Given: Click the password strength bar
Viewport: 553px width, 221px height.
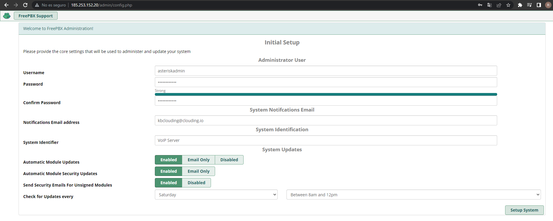Looking at the screenshot, I should [326, 94].
